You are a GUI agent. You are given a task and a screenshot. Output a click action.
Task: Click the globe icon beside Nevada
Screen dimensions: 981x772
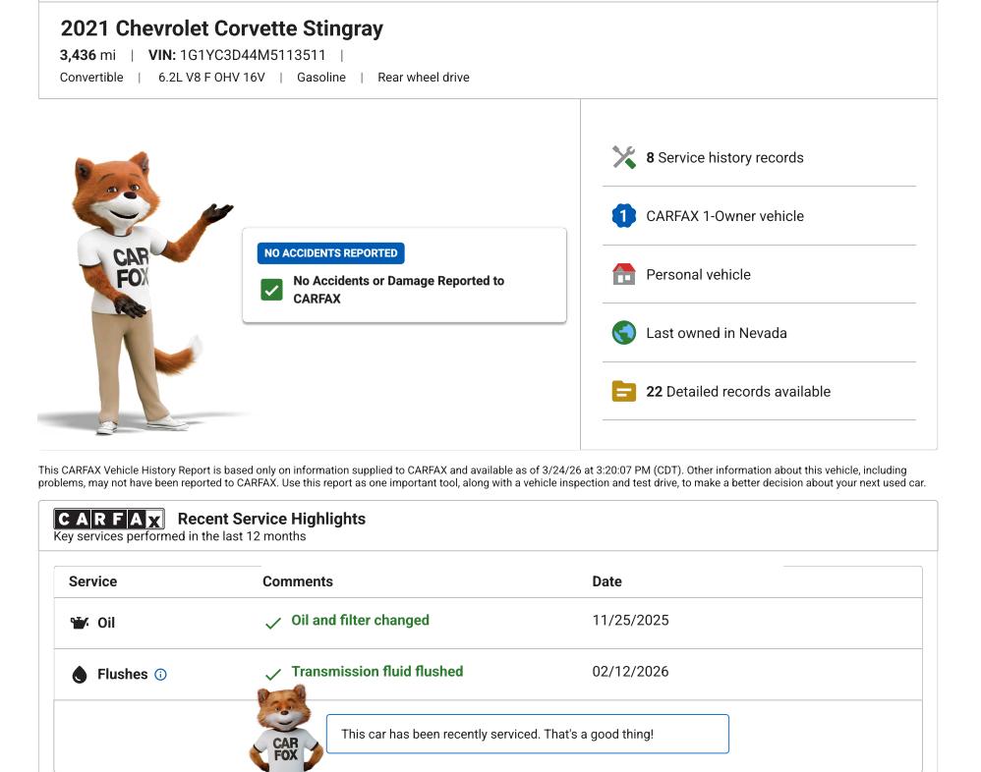tap(623, 333)
